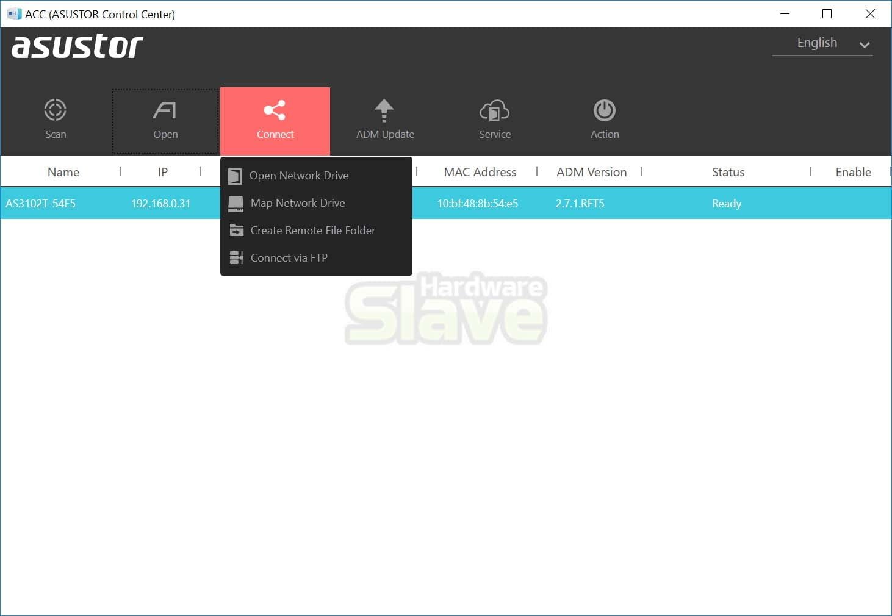Open the selected NAS with Open icon
This screenshot has height=616, width=892.
pos(165,110)
